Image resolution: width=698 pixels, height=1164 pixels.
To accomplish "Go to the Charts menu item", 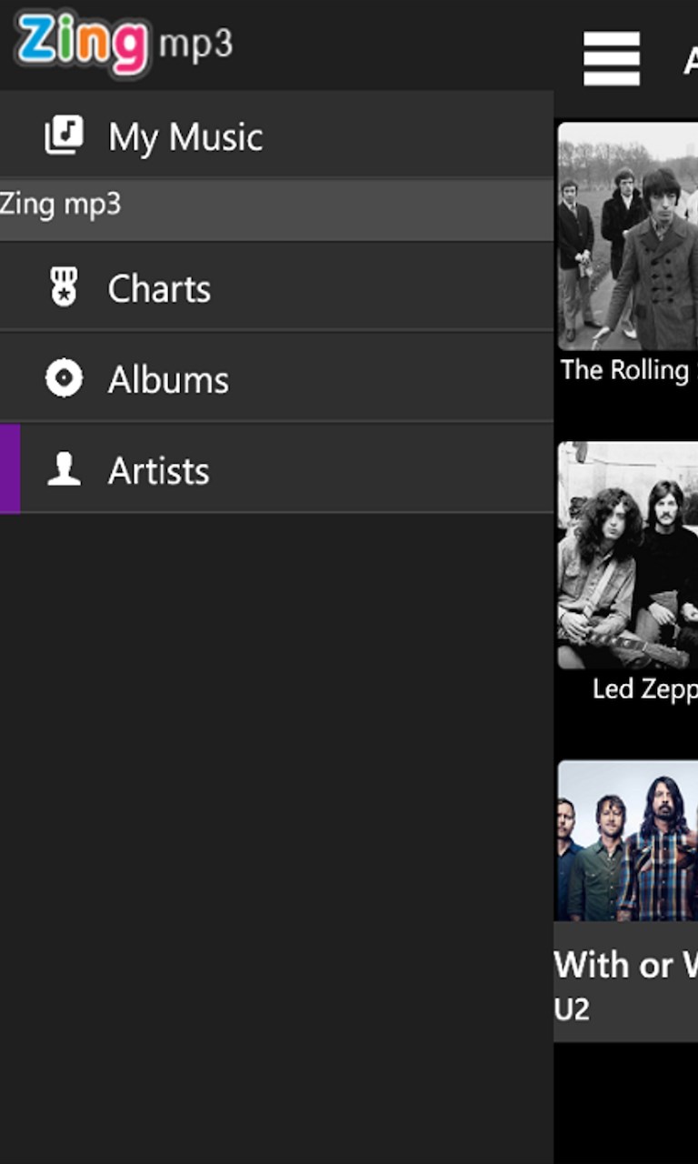I will (159, 289).
